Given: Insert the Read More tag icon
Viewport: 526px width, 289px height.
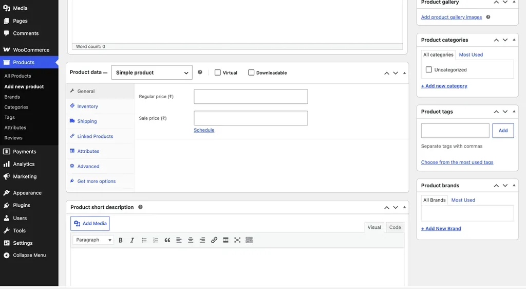Looking at the screenshot, I should pyautogui.click(x=226, y=240).
